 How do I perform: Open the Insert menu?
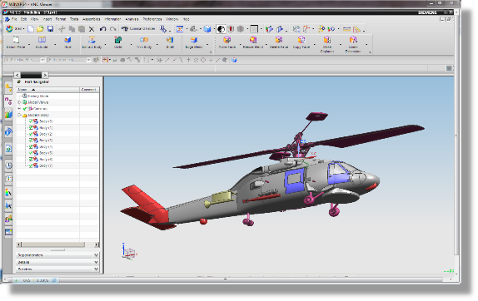click(x=47, y=19)
